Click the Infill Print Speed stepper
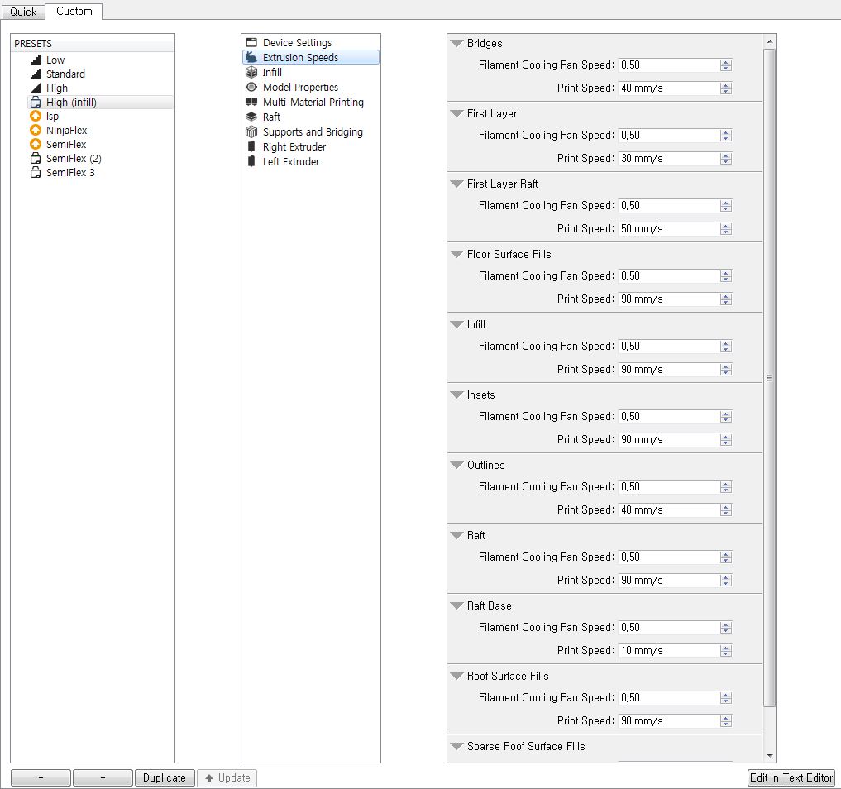The image size is (841, 789). (x=726, y=369)
